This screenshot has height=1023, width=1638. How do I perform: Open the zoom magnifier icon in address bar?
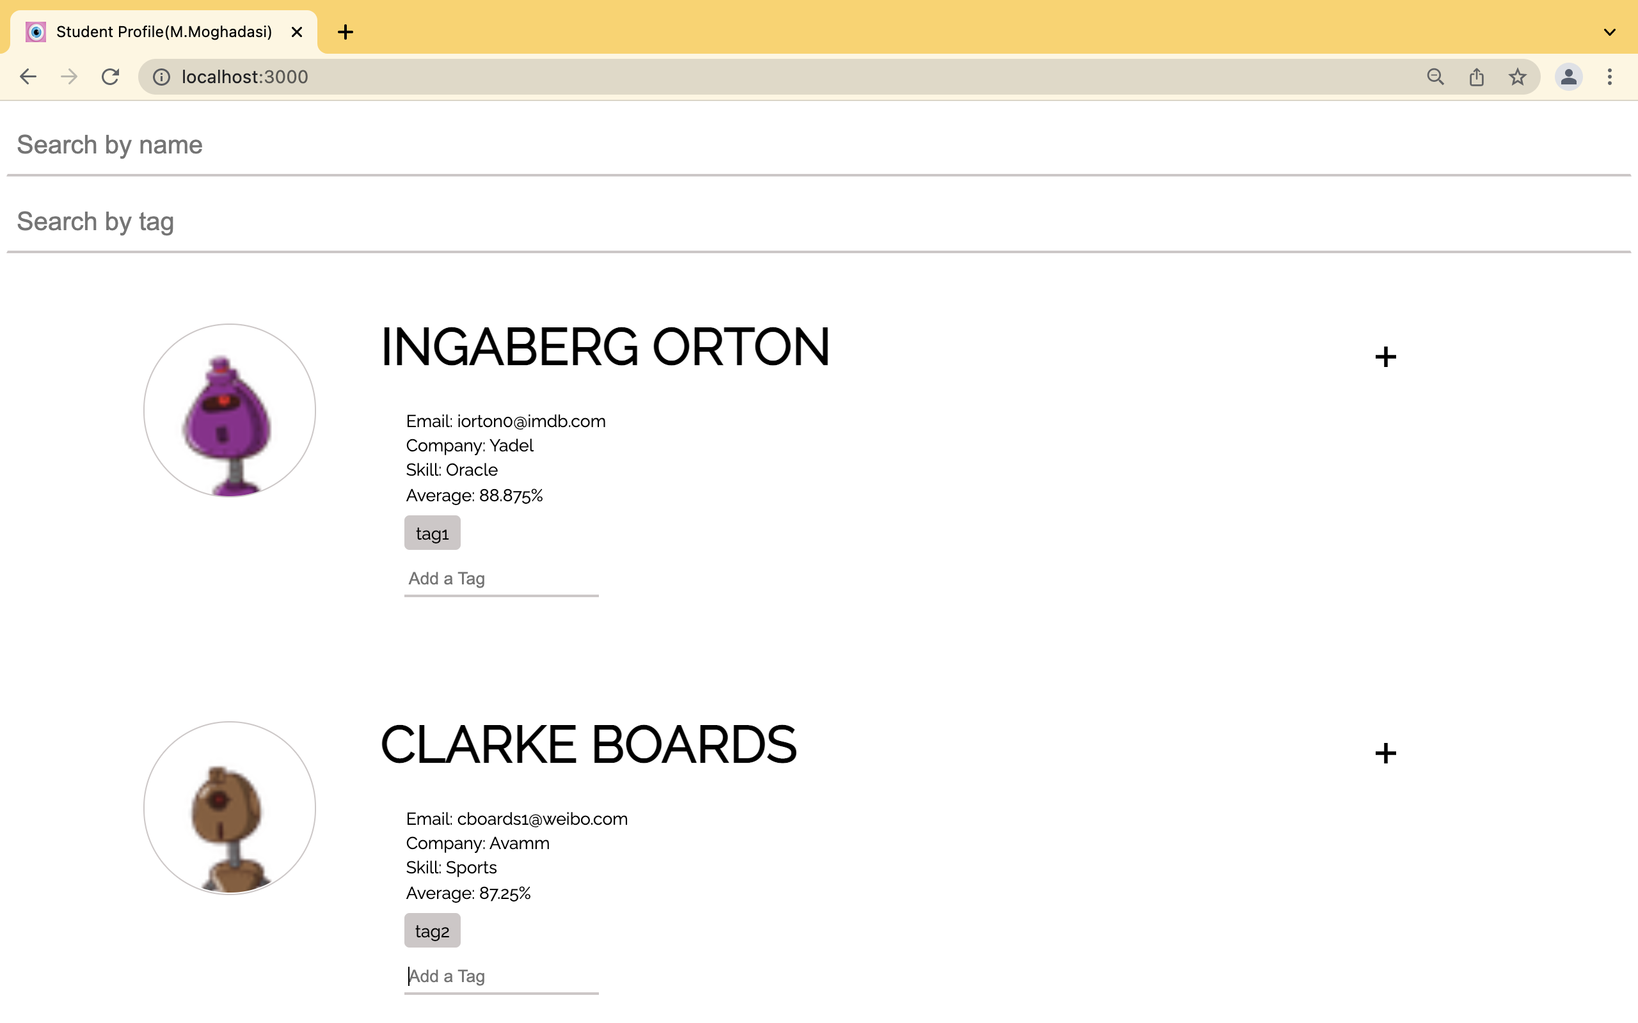[1435, 77]
